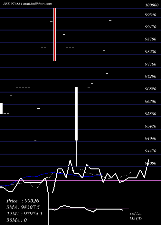161x225 pixels.
Task: Click the 95410 price axis label
Action: pyautogui.click(x=151, y=126)
